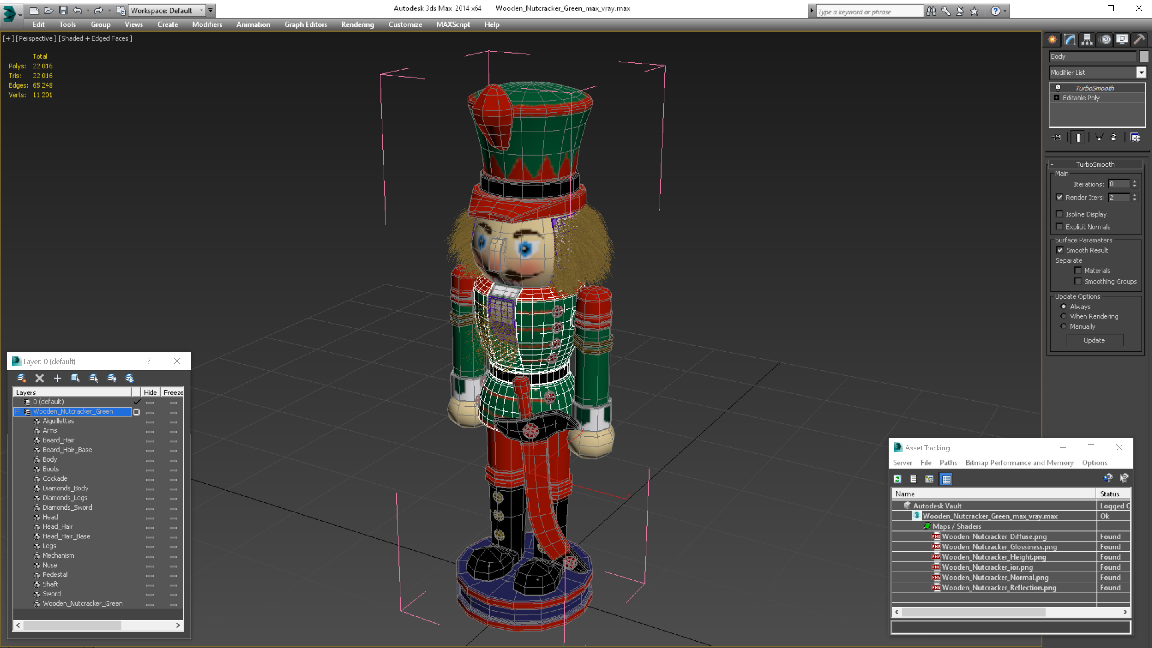Open Paths menu in Asset Tracking
This screenshot has height=648, width=1152.
(x=948, y=462)
